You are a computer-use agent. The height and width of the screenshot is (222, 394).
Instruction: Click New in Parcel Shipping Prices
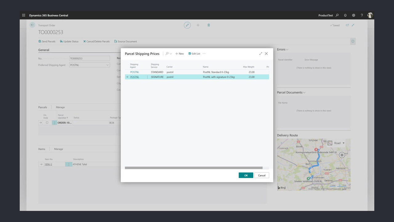179,54
